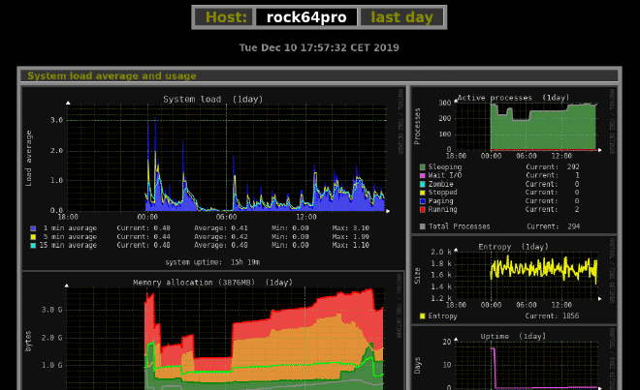Click 'Max: 1.10' in the 15 min average row
Image resolution: width=640 pixels, height=390 pixels.
pos(351,246)
